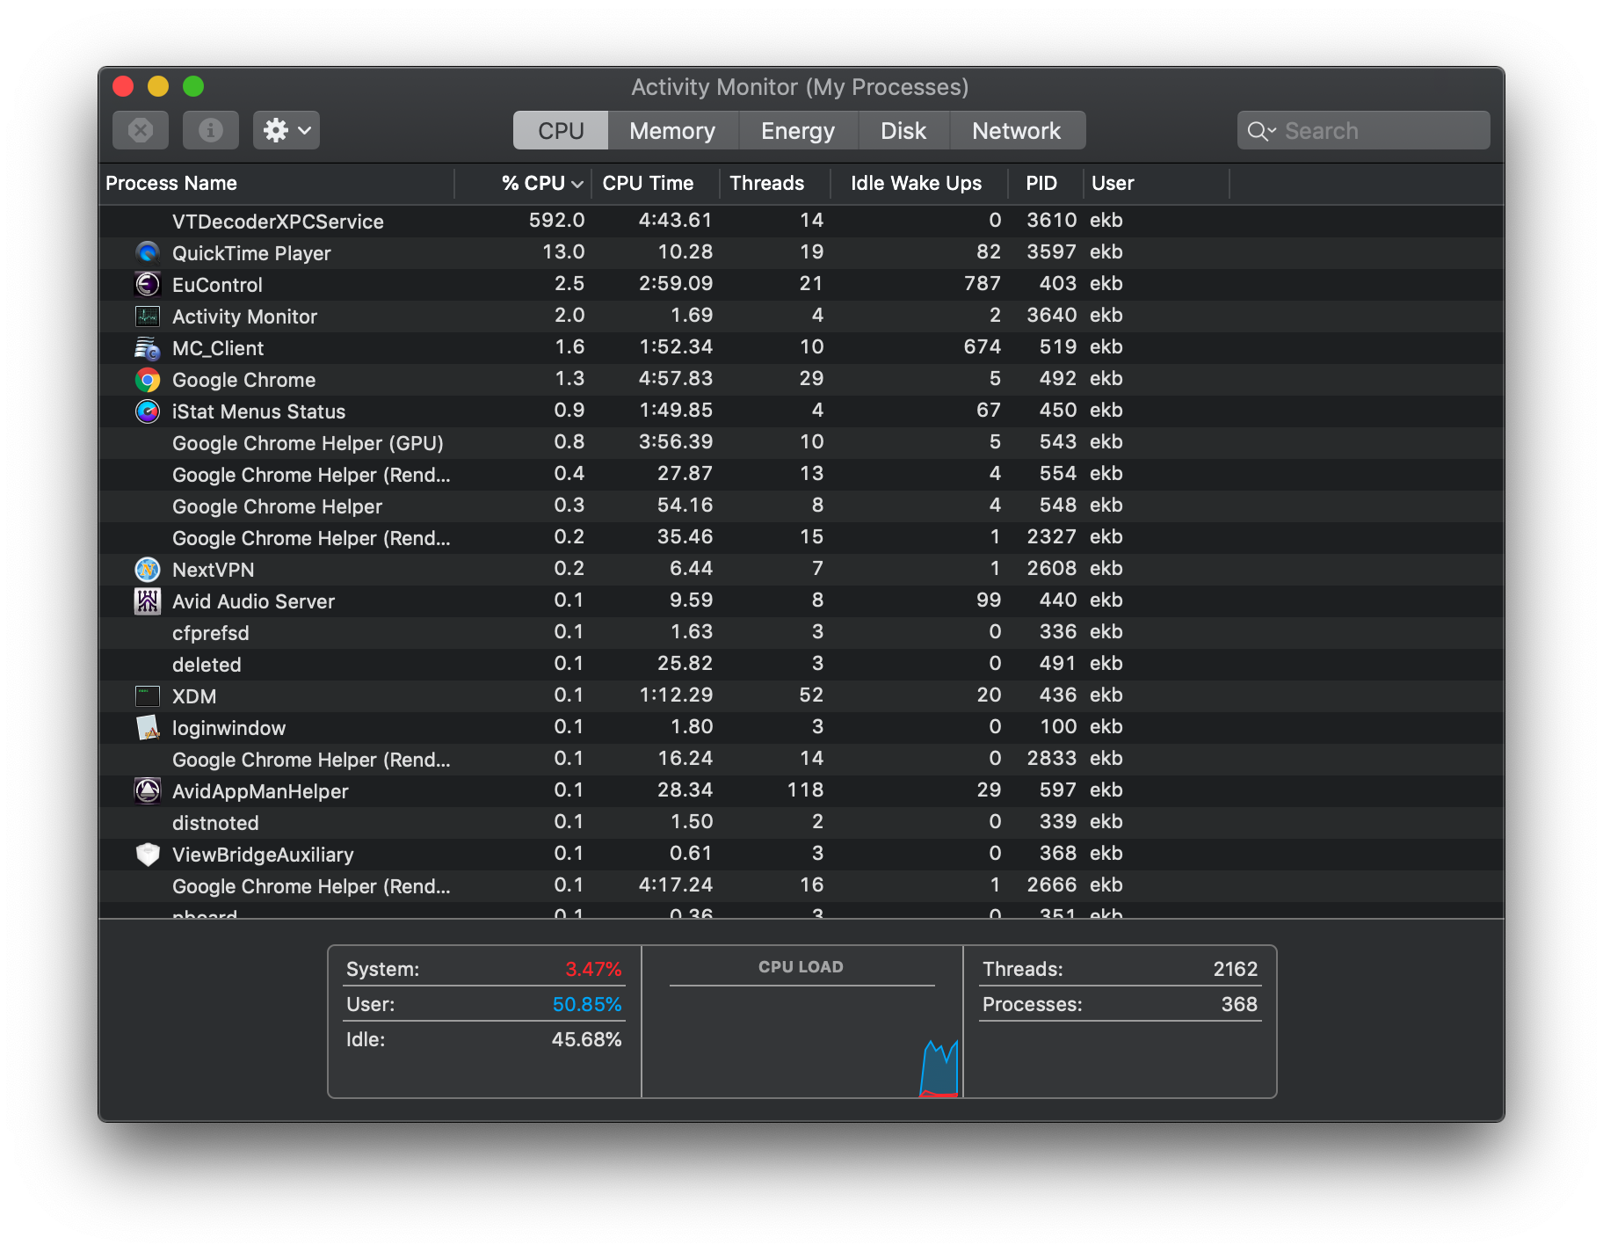Sort by Threads column header

(775, 183)
